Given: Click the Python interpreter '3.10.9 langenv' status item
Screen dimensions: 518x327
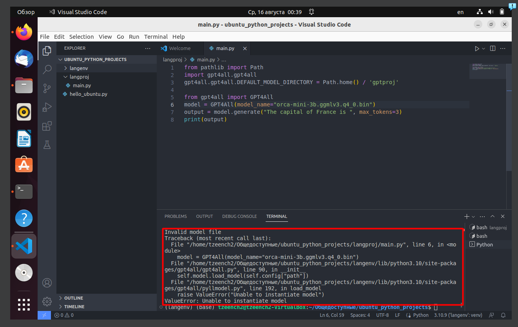Looking at the screenshot, I should [x=458, y=315].
